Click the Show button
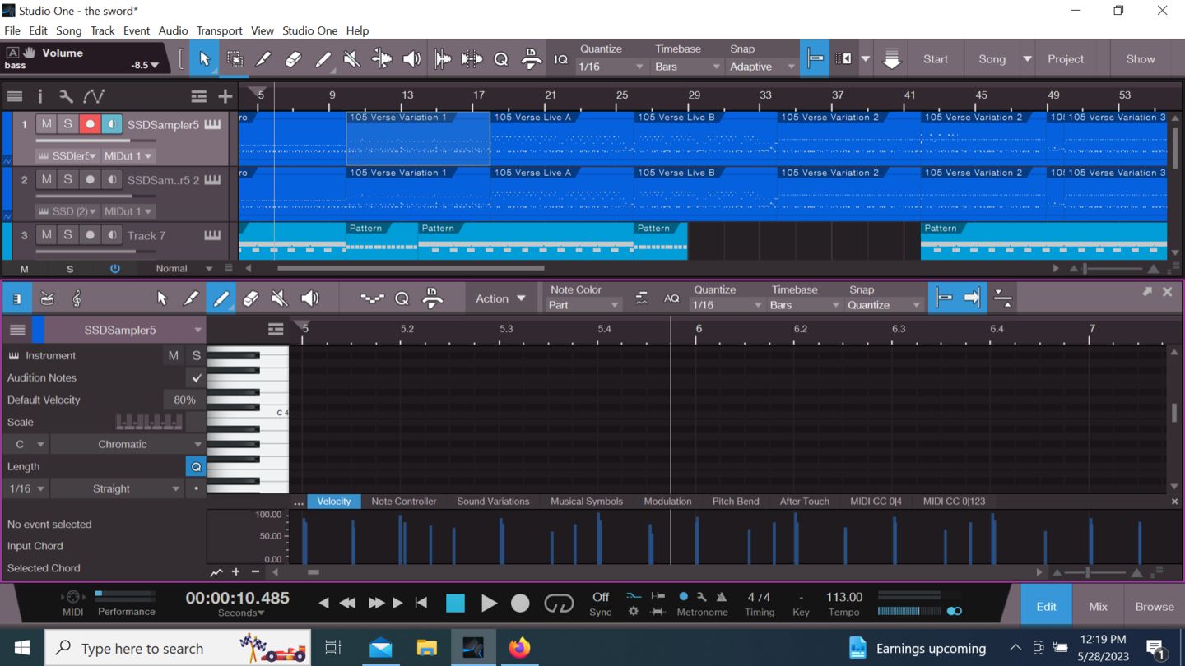The image size is (1185, 666). 1141,59
